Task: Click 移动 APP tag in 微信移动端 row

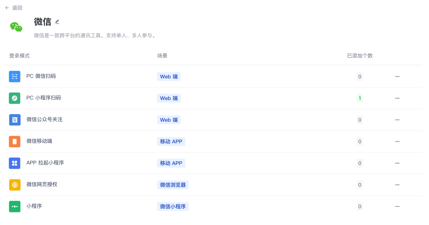Action: (x=171, y=141)
